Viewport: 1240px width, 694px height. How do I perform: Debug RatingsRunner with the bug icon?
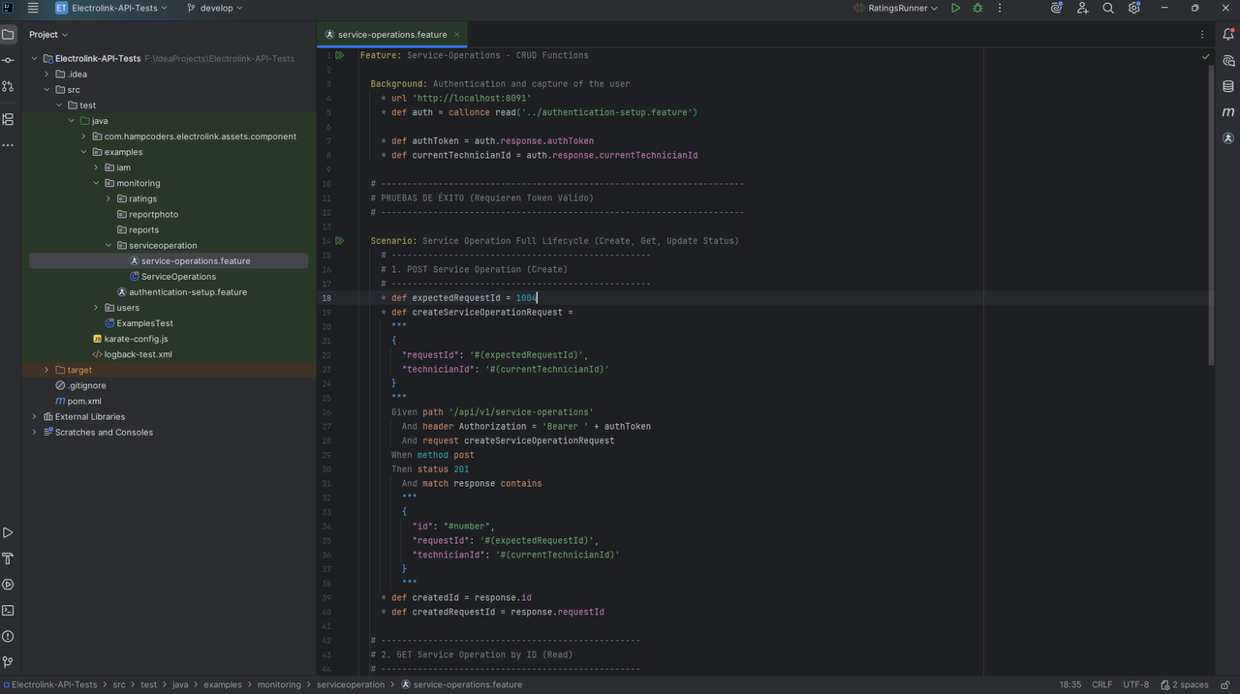(x=977, y=8)
